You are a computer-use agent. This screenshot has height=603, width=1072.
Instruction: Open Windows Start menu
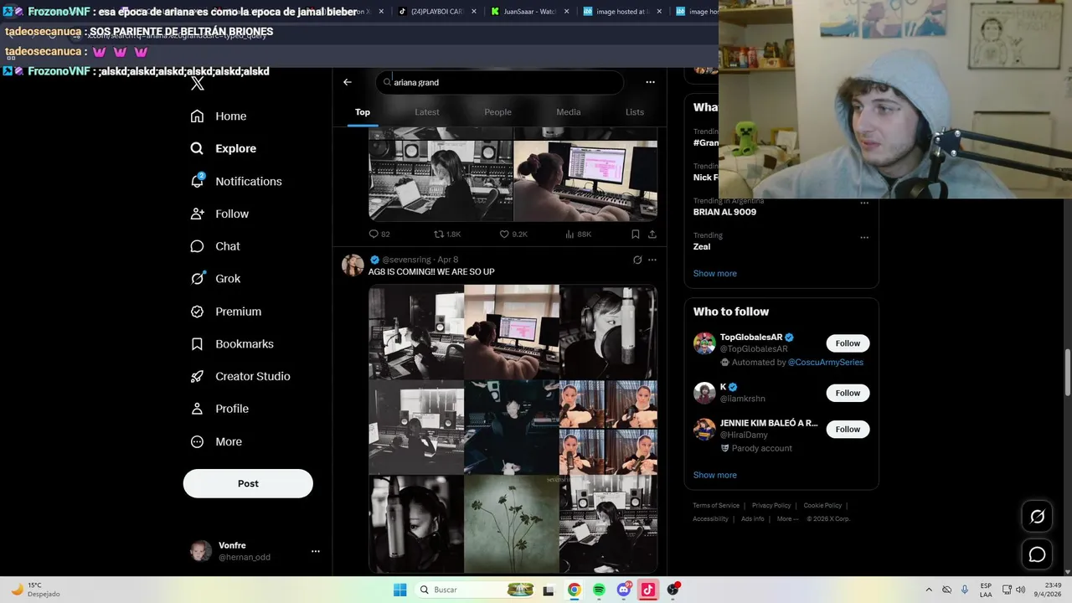[x=400, y=590]
